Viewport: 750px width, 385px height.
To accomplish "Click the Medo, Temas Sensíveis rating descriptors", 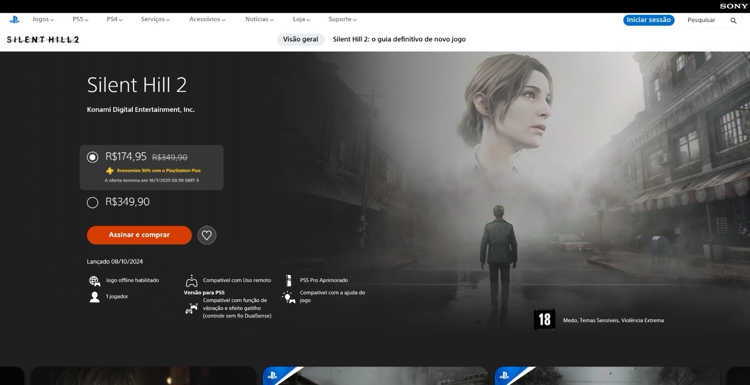I will pos(613,320).
